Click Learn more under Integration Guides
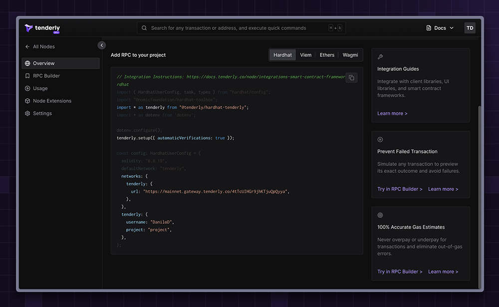 (x=392, y=114)
